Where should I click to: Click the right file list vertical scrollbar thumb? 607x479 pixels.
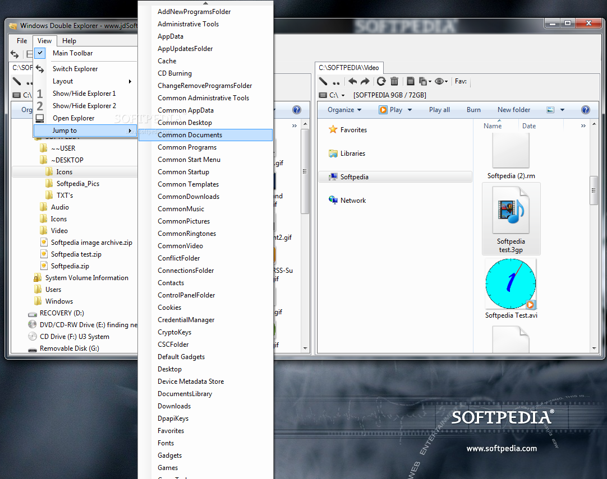594,190
